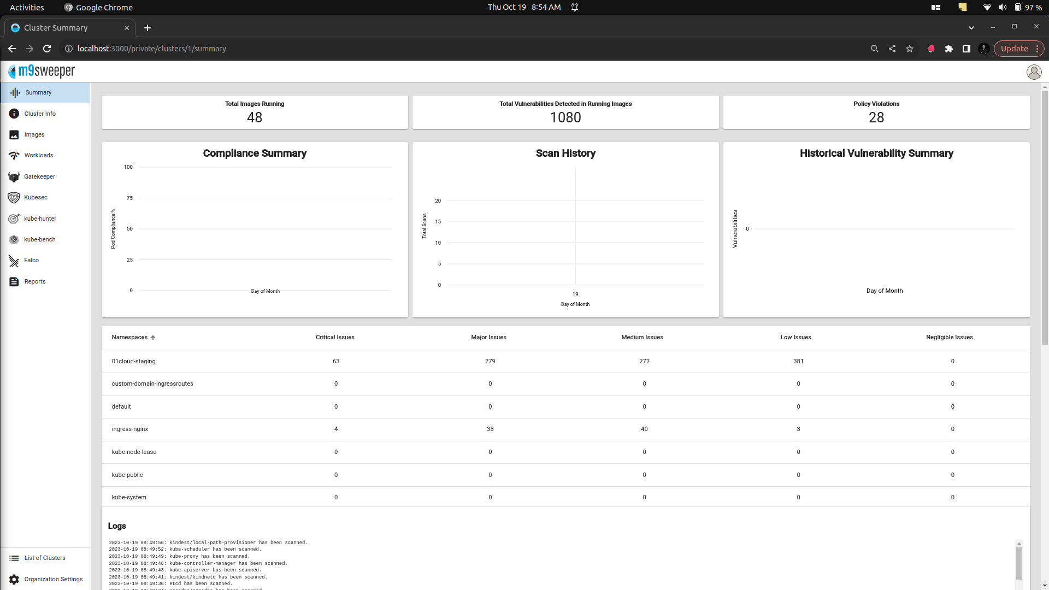The height and width of the screenshot is (590, 1049).
Task: Go to Cluster Info page
Action: coord(40,114)
